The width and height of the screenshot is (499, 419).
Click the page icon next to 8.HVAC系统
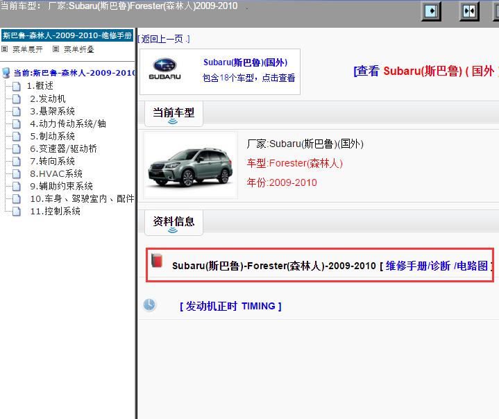tap(17, 173)
